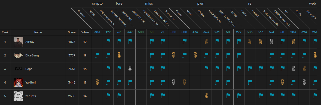The height and width of the screenshot is (105, 321).
Task: Click zer0pts' gold medal under qmail
Action: (x=206, y=95)
